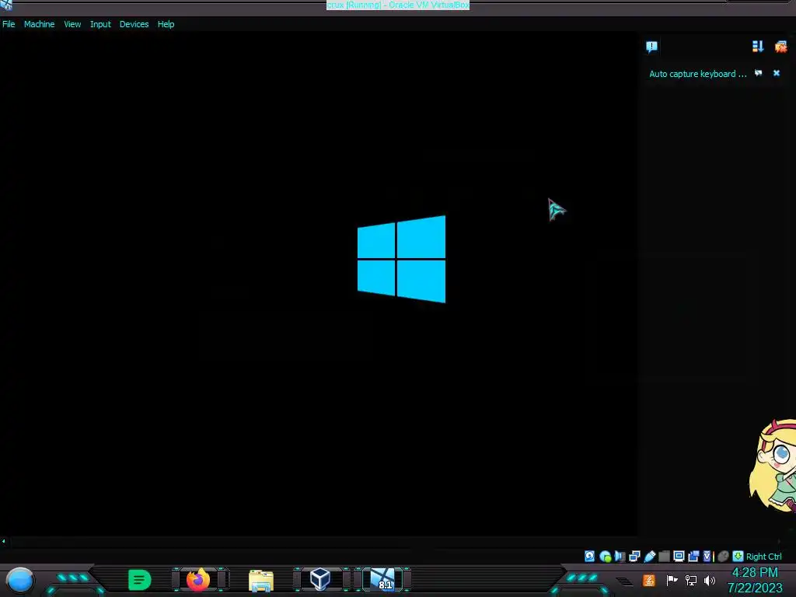
Task: Click the Right Ctrl host key label
Action: pyautogui.click(x=764, y=557)
